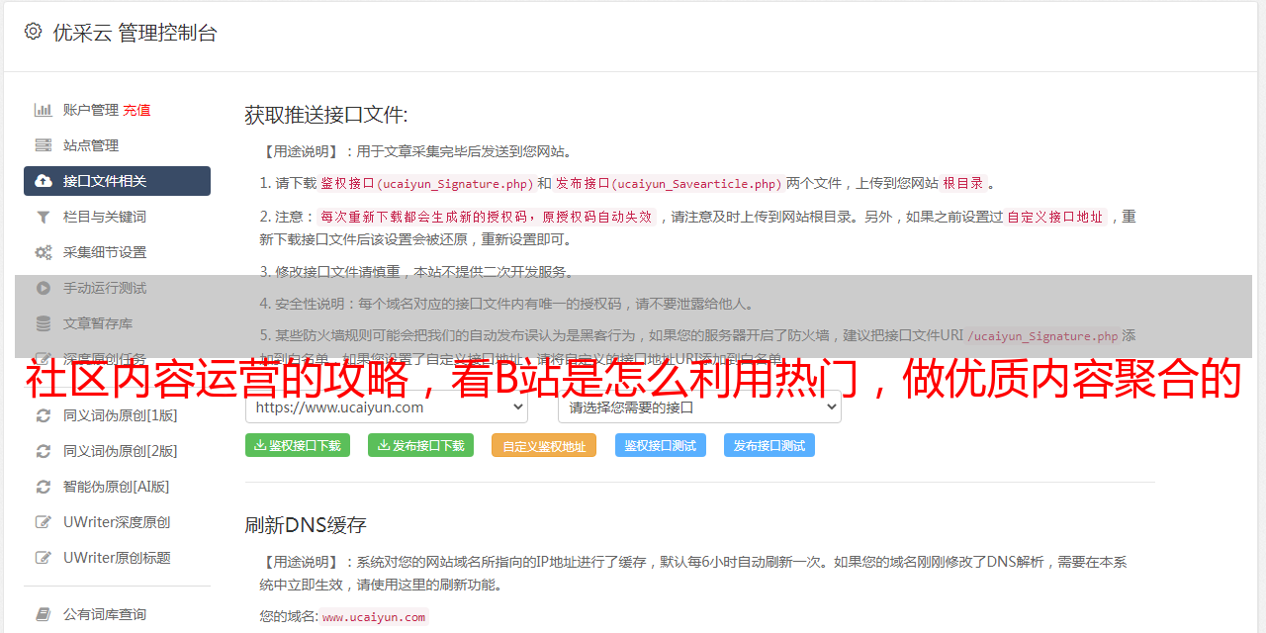Click the 4. 安全性说明 note line
This screenshot has width=1266, height=633.
pos(507,305)
